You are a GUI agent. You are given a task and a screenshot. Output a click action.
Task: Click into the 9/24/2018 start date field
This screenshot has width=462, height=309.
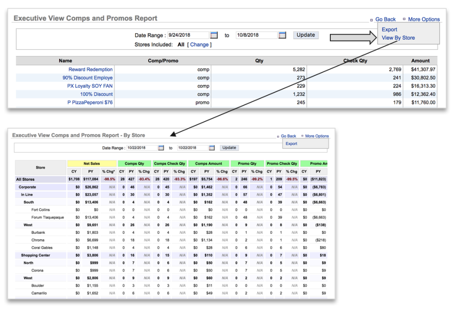188,35
